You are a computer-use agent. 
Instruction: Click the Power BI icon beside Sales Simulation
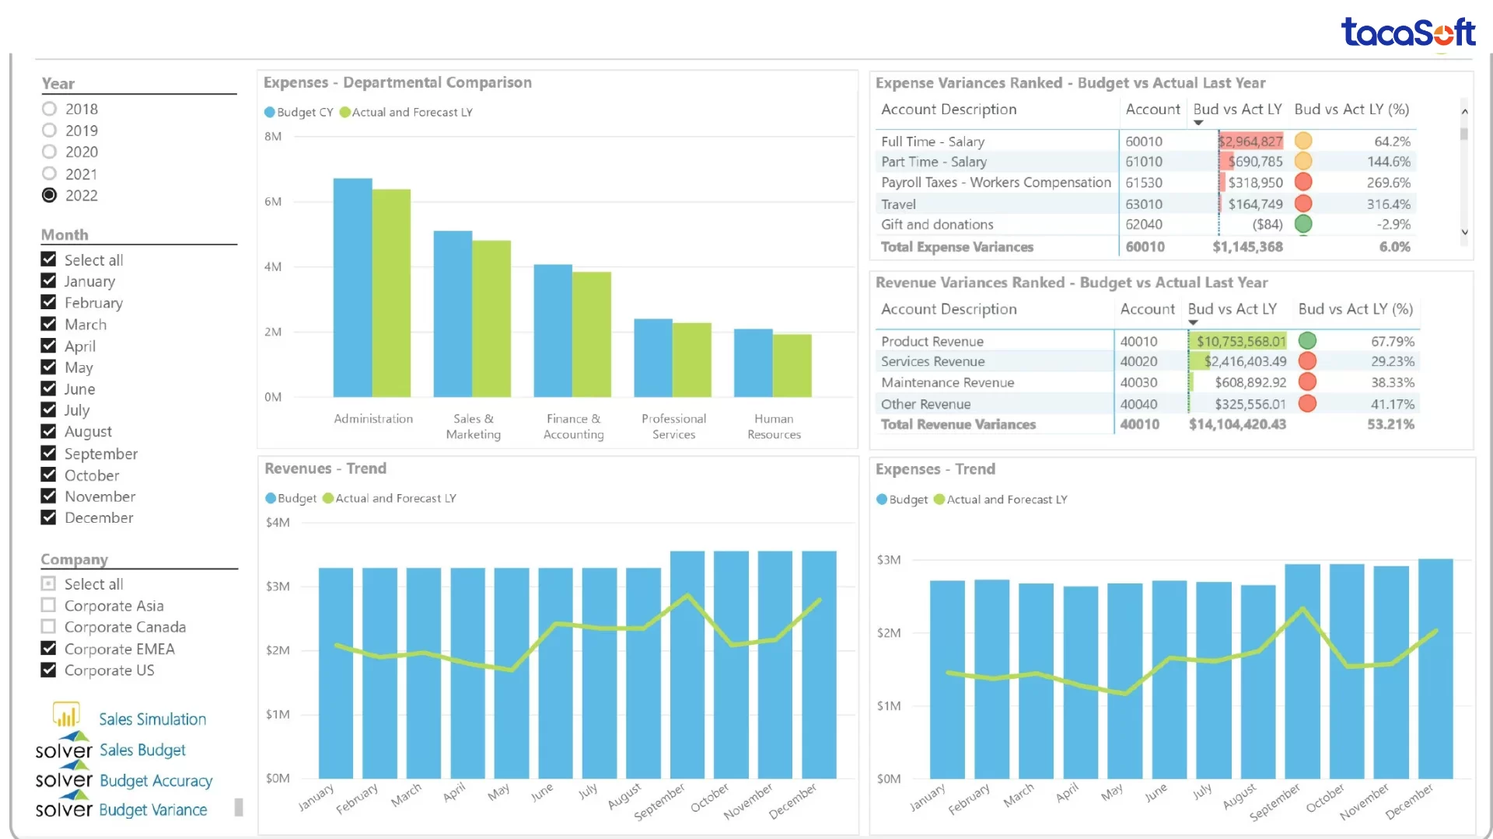coord(66,715)
